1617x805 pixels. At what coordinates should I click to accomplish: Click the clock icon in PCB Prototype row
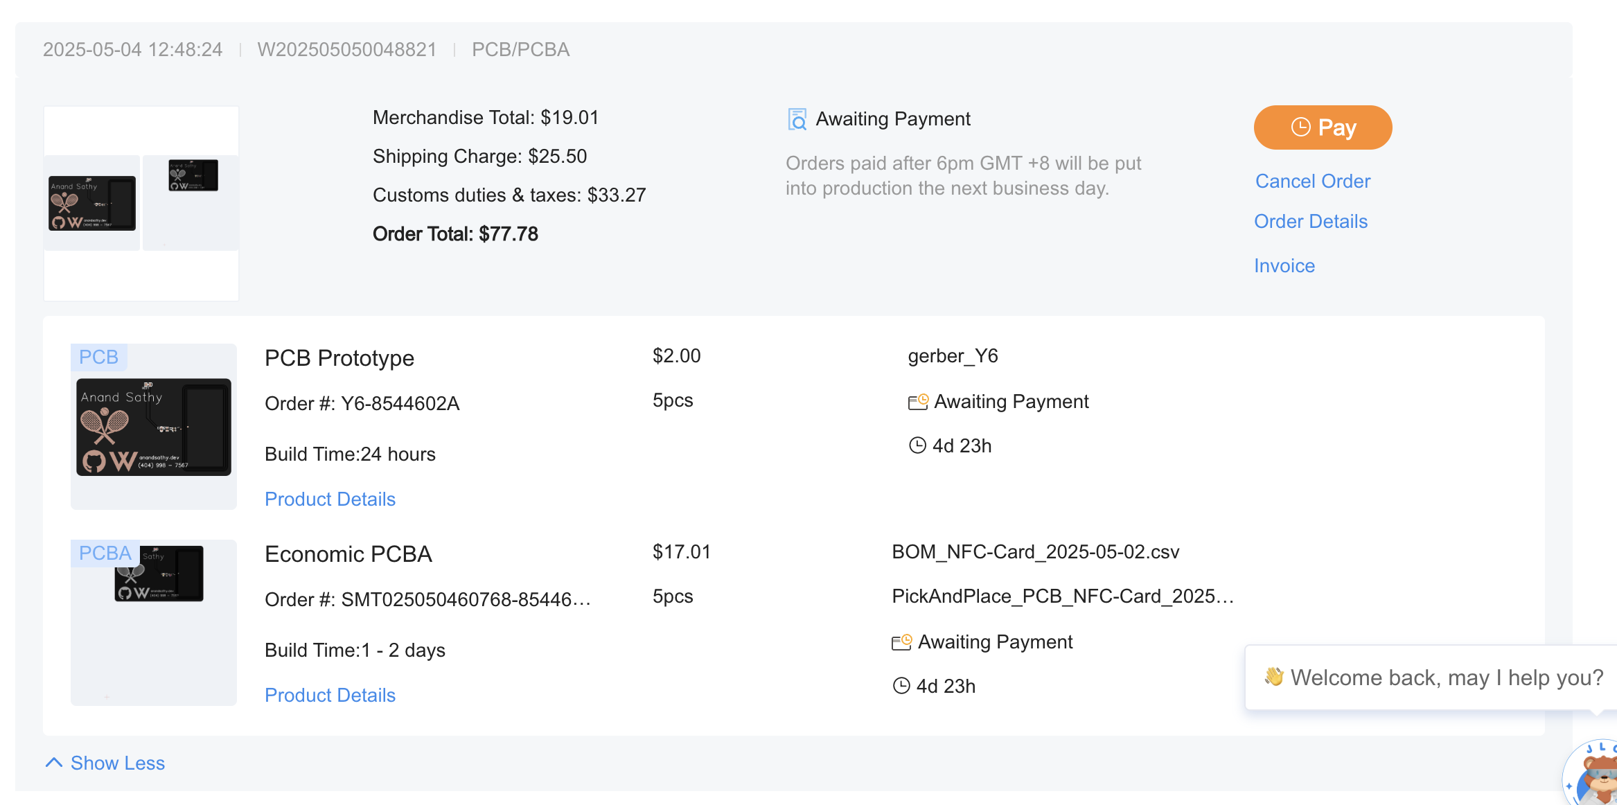pos(917,445)
